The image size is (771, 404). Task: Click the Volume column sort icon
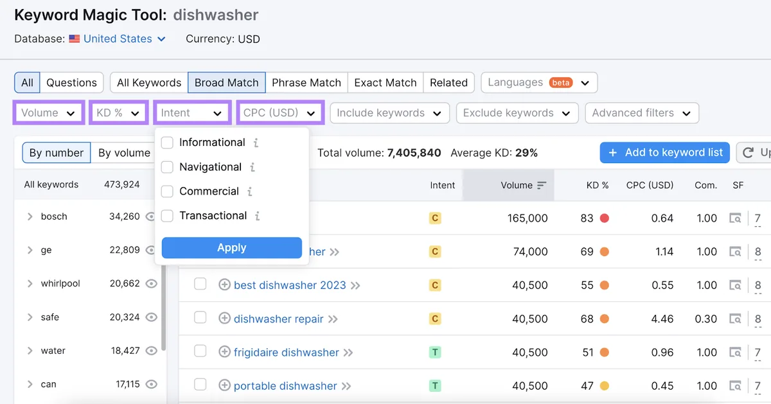pyautogui.click(x=542, y=185)
